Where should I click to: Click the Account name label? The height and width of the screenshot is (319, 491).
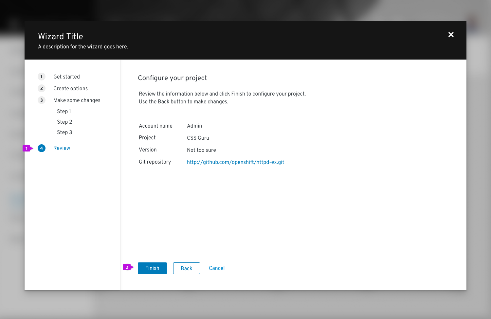click(x=155, y=126)
